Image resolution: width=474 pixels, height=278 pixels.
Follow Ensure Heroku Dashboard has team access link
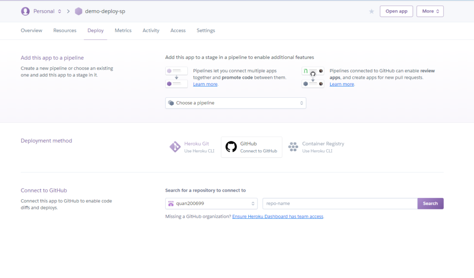tap(278, 216)
